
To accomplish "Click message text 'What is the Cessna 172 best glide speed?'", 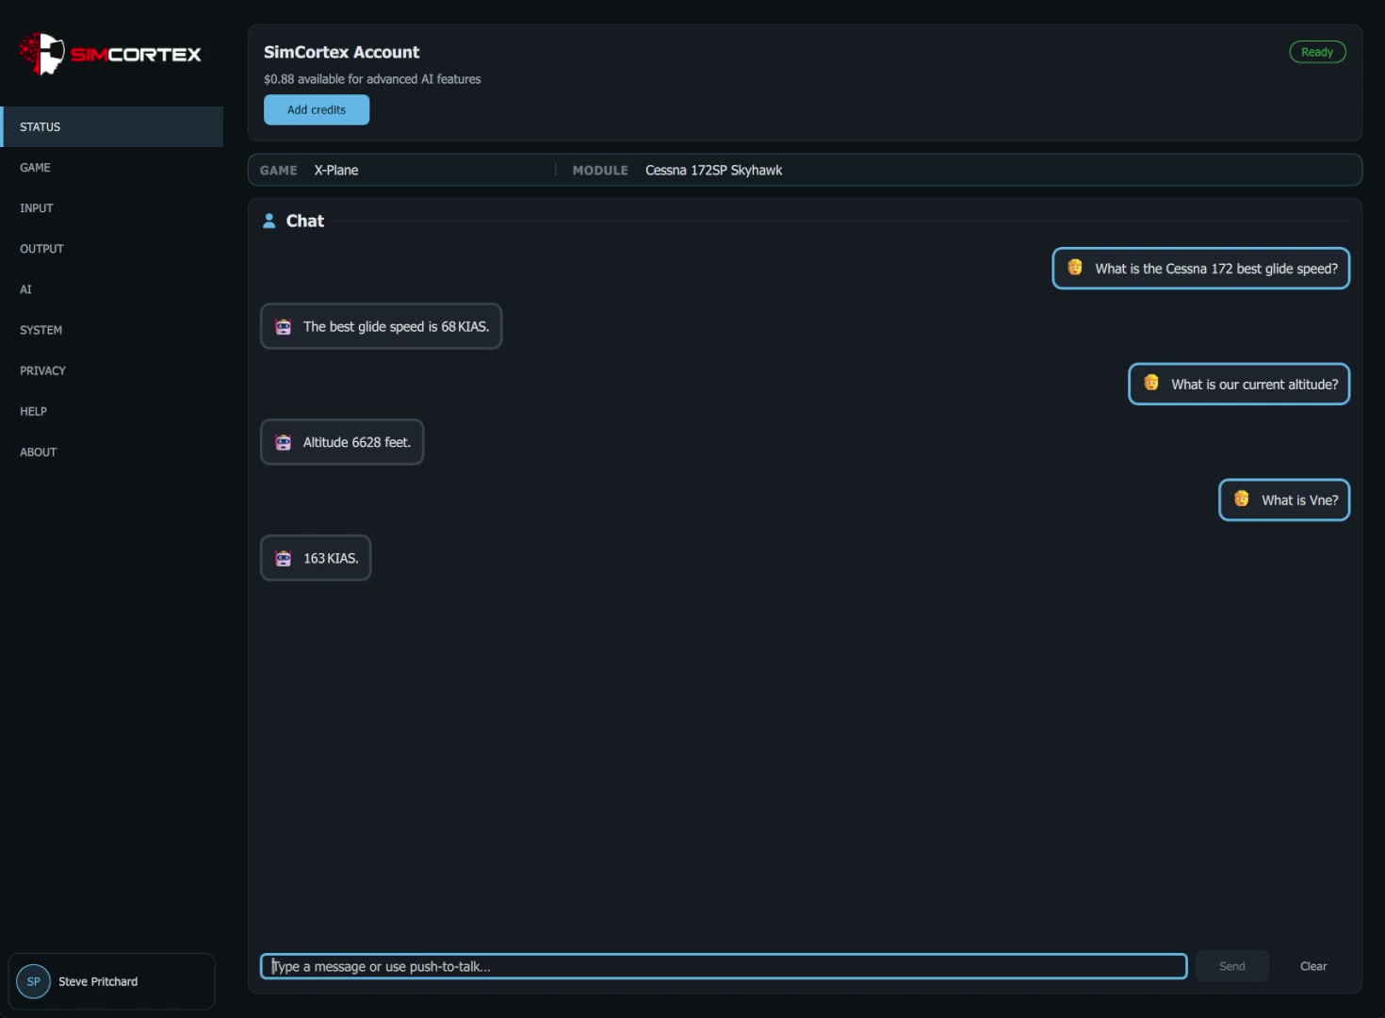I will [1216, 269].
